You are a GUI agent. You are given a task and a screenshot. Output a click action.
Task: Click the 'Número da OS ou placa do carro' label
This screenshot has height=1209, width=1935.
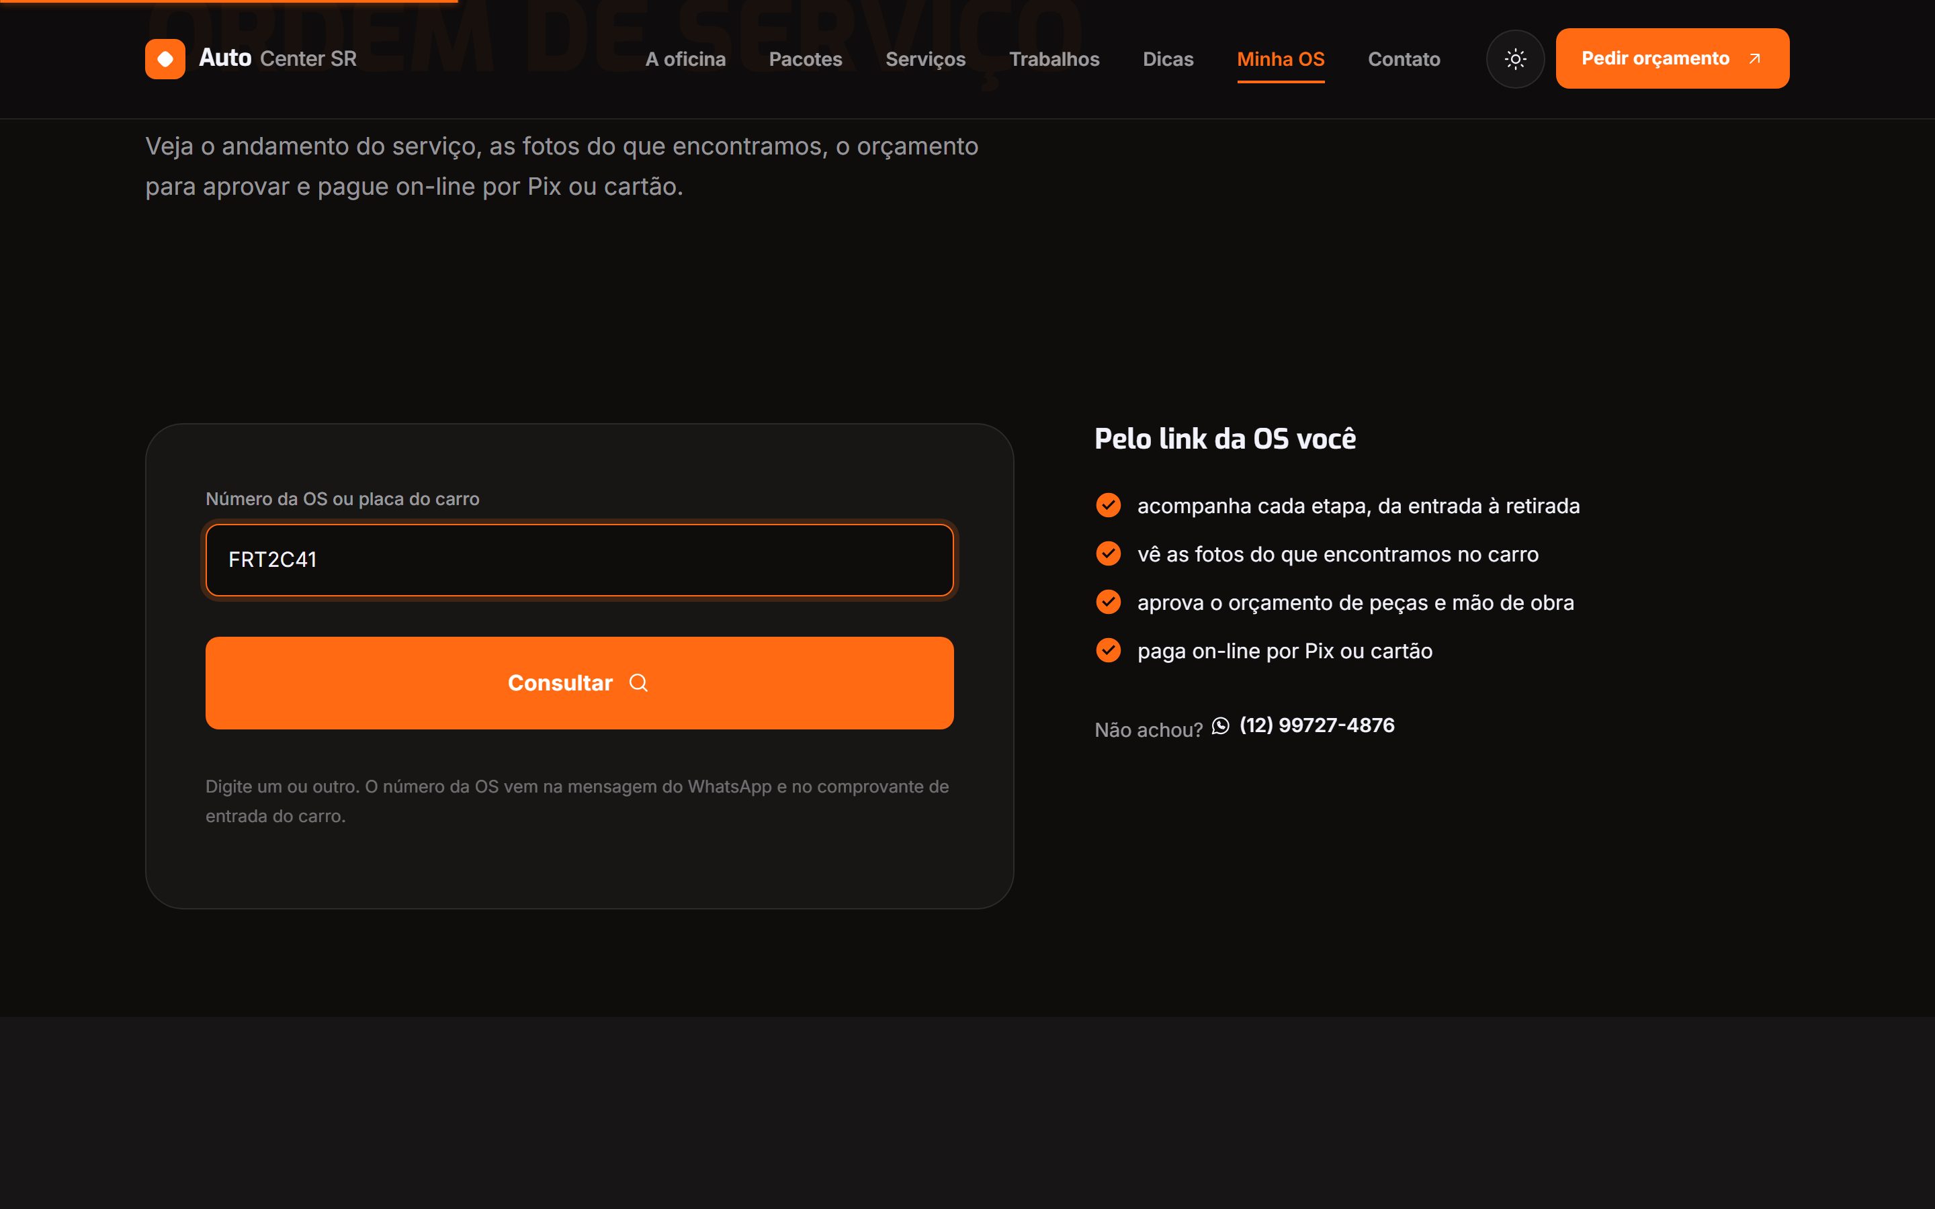pos(342,499)
